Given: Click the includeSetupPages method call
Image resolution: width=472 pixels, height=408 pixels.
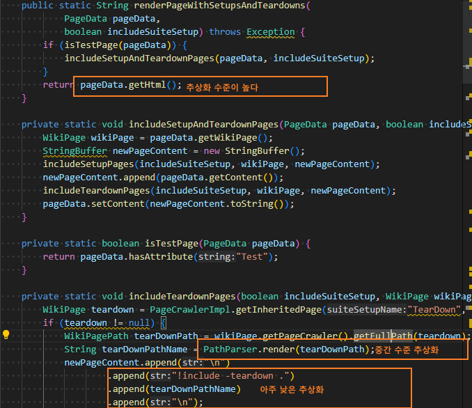Looking at the screenshot, I should pos(88,164).
